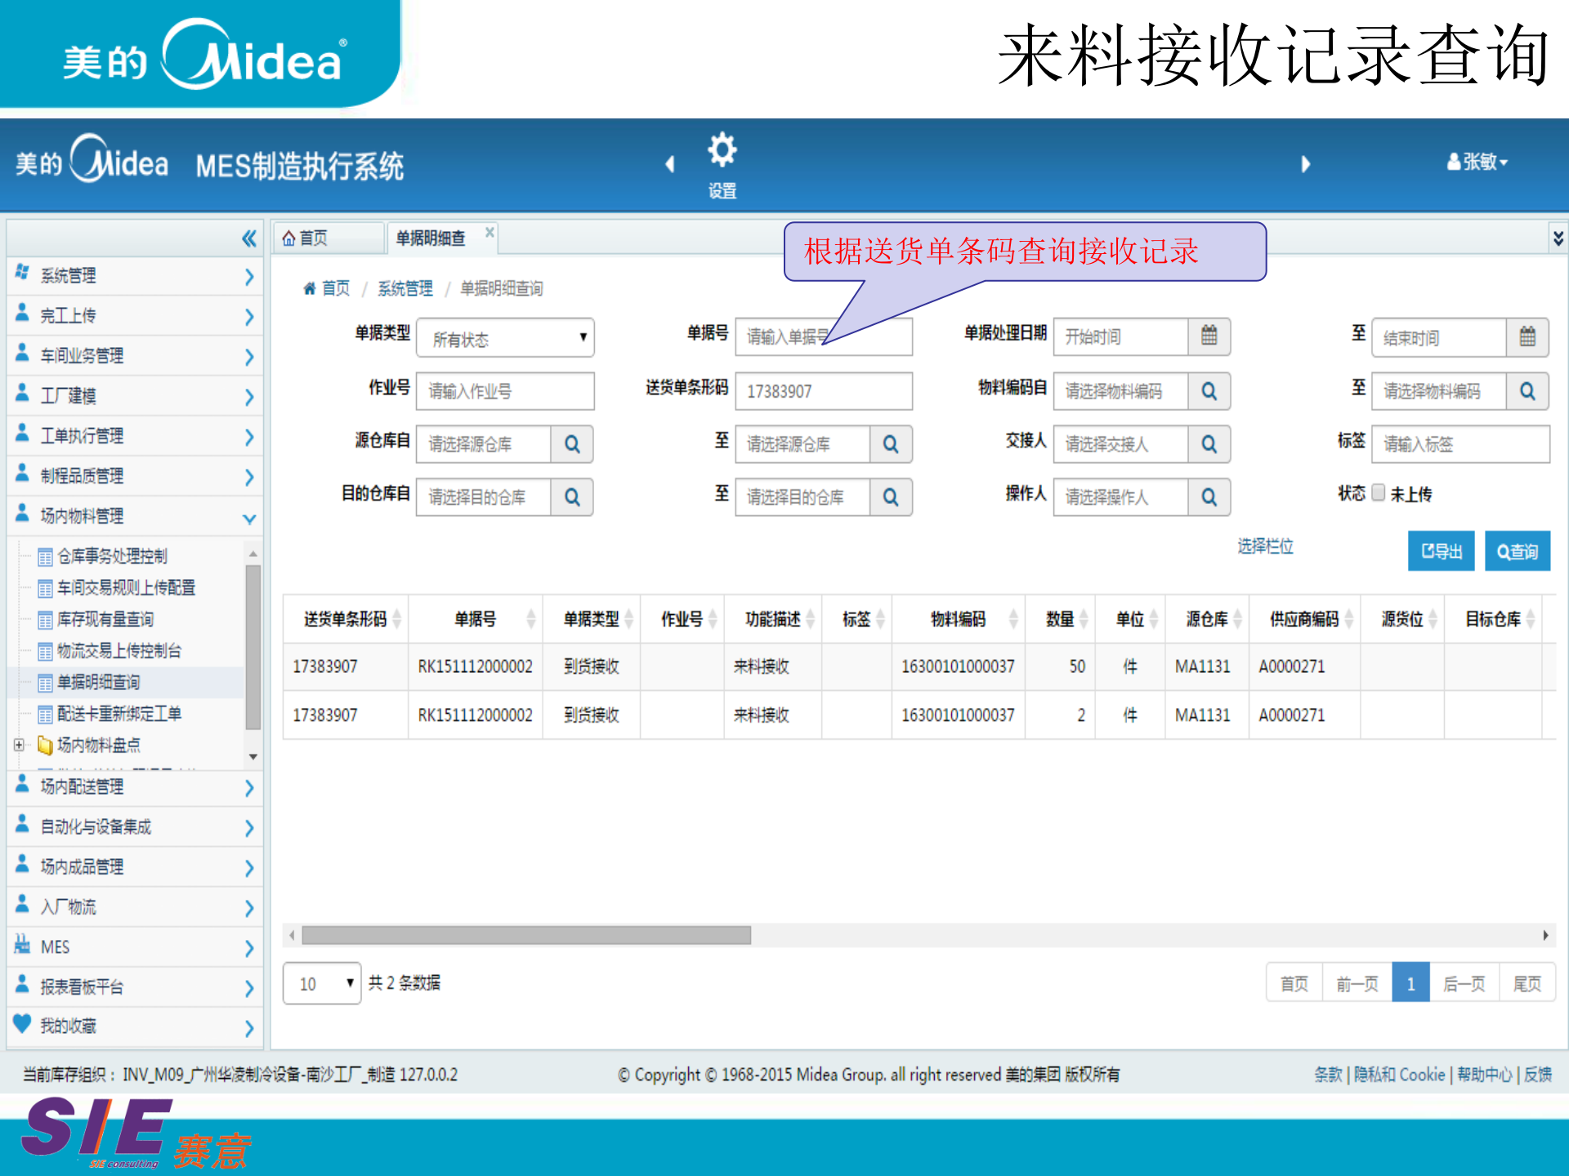Collapse the sidebar with the « icon

[249, 238]
